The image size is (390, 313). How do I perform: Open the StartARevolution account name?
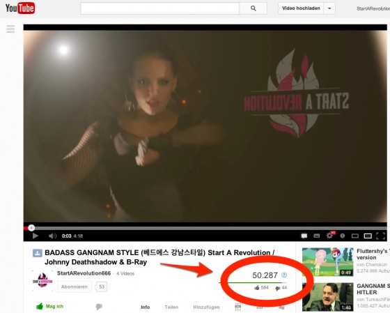point(373,9)
